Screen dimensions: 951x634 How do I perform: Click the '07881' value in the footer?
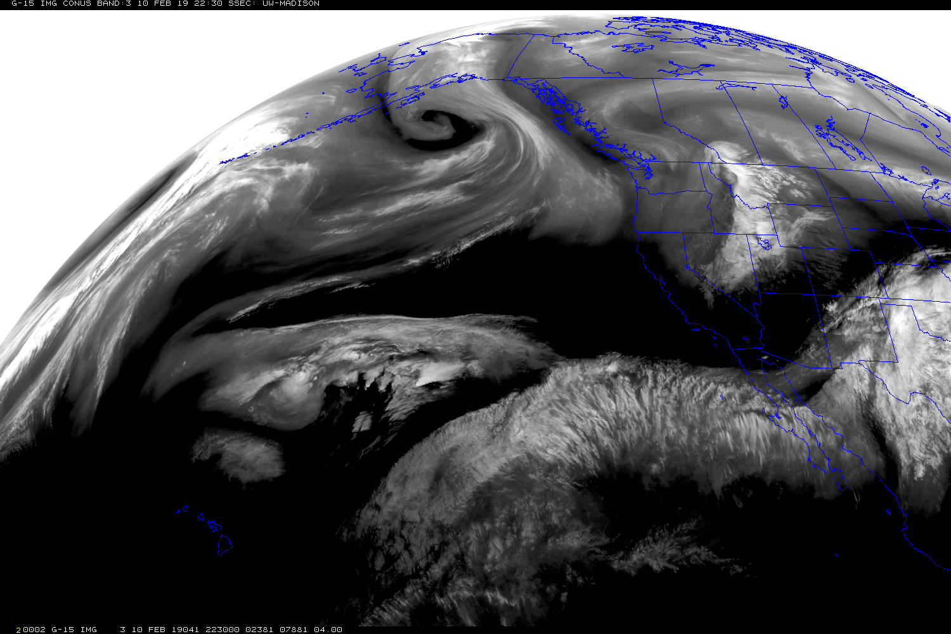[293, 630]
